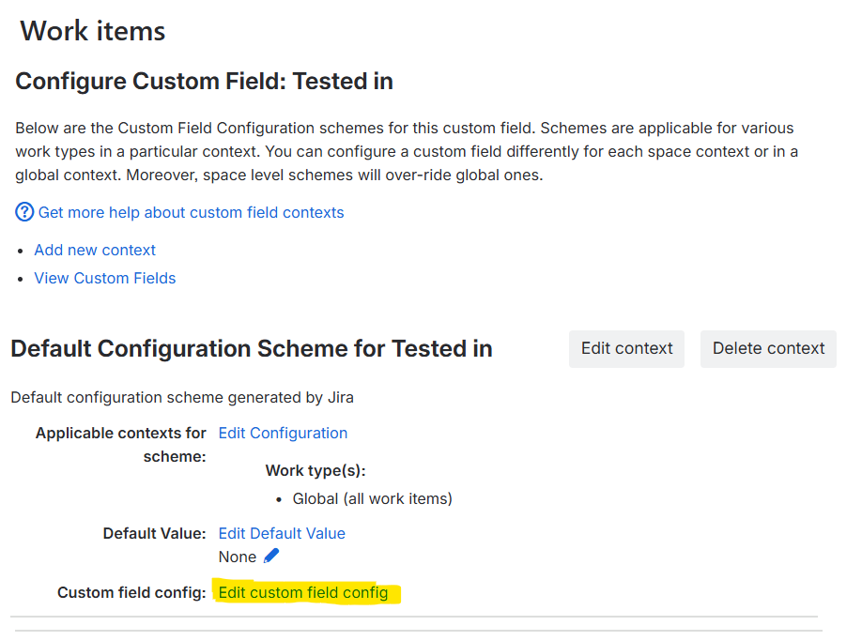Click the Work items page heading

pyautogui.click(x=93, y=31)
